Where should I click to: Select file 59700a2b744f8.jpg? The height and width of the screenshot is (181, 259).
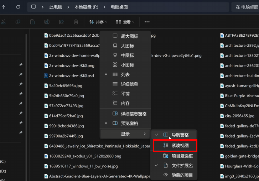[64, 136]
